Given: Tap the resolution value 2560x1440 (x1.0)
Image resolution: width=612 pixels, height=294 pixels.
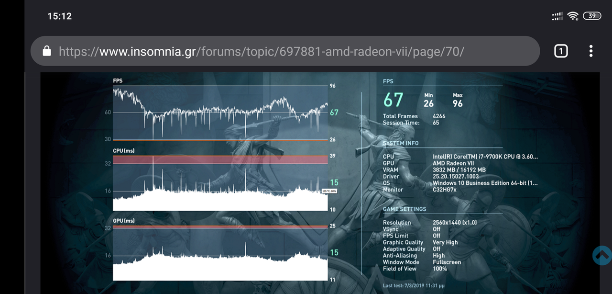Looking at the screenshot, I should point(455,223).
